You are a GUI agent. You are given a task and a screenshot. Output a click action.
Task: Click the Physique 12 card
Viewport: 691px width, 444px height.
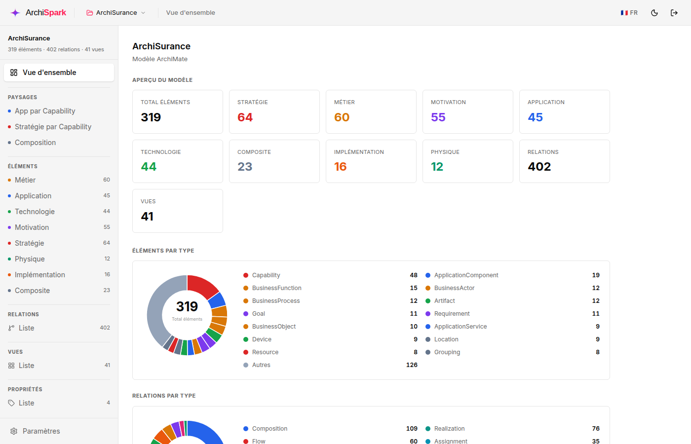[x=468, y=161]
